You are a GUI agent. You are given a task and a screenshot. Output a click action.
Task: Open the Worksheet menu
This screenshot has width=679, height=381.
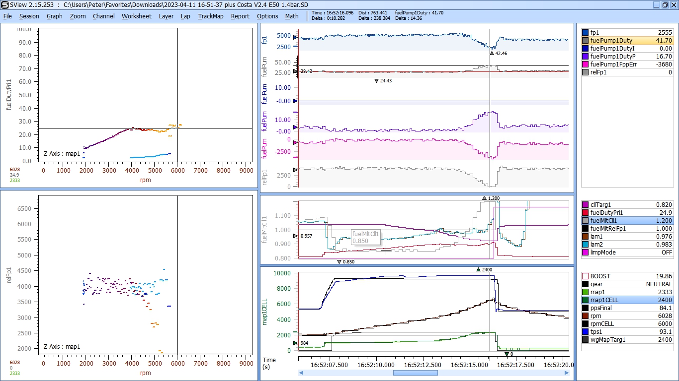point(137,16)
